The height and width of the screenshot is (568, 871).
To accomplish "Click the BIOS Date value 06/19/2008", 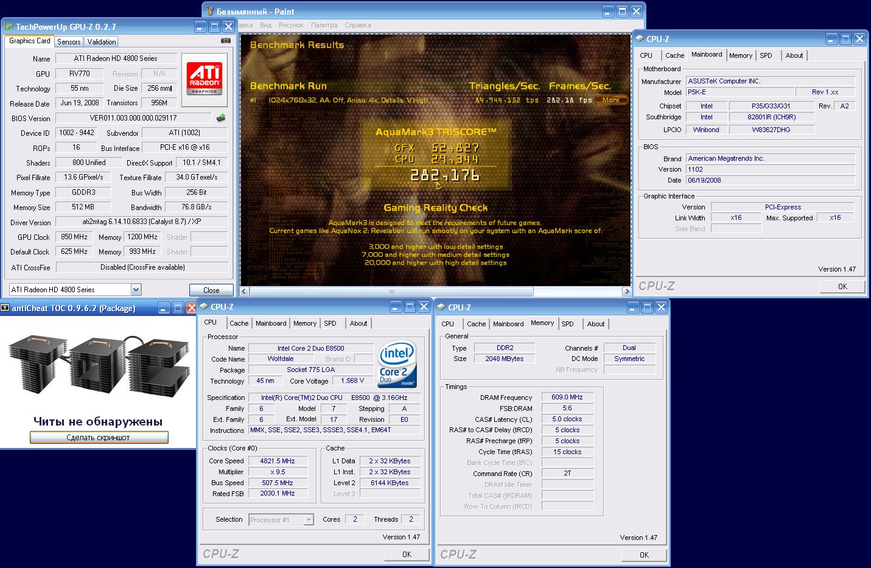I will tap(771, 180).
